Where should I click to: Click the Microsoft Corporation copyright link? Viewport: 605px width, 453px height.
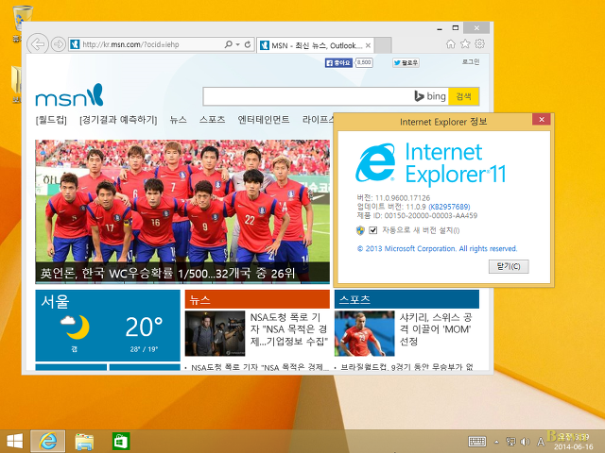click(437, 249)
